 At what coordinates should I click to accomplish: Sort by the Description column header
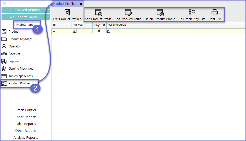117,25
